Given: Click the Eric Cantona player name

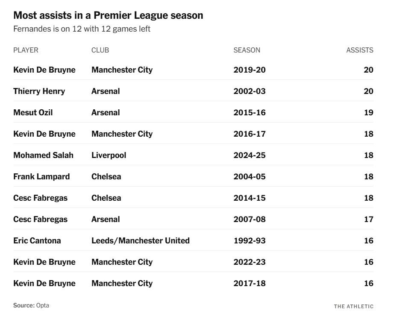Looking at the screenshot, I should coord(37,240).
